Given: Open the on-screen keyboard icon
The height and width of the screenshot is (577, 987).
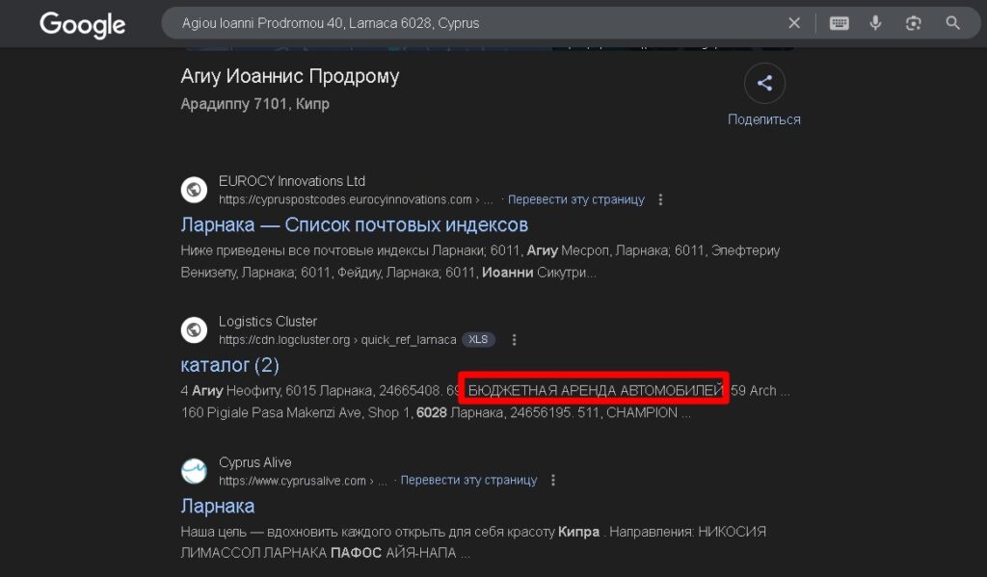Looking at the screenshot, I should [x=840, y=23].
